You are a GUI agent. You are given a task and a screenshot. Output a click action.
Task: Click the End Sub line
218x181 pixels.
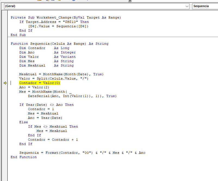pyautogui.click(x=18, y=35)
